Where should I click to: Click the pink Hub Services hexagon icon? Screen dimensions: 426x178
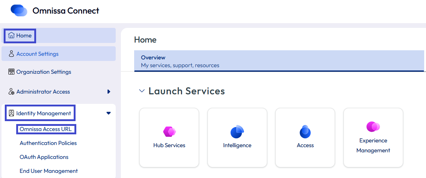(x=169, y=132)
